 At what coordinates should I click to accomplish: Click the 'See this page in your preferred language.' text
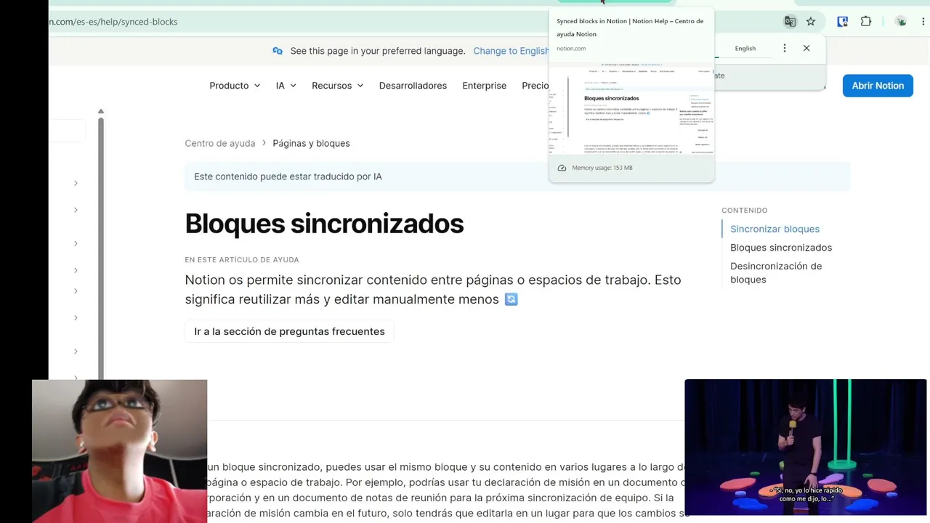(x=378, y=51)
